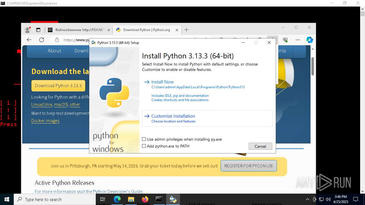Open Task View on the taskbar

(103, 199)
